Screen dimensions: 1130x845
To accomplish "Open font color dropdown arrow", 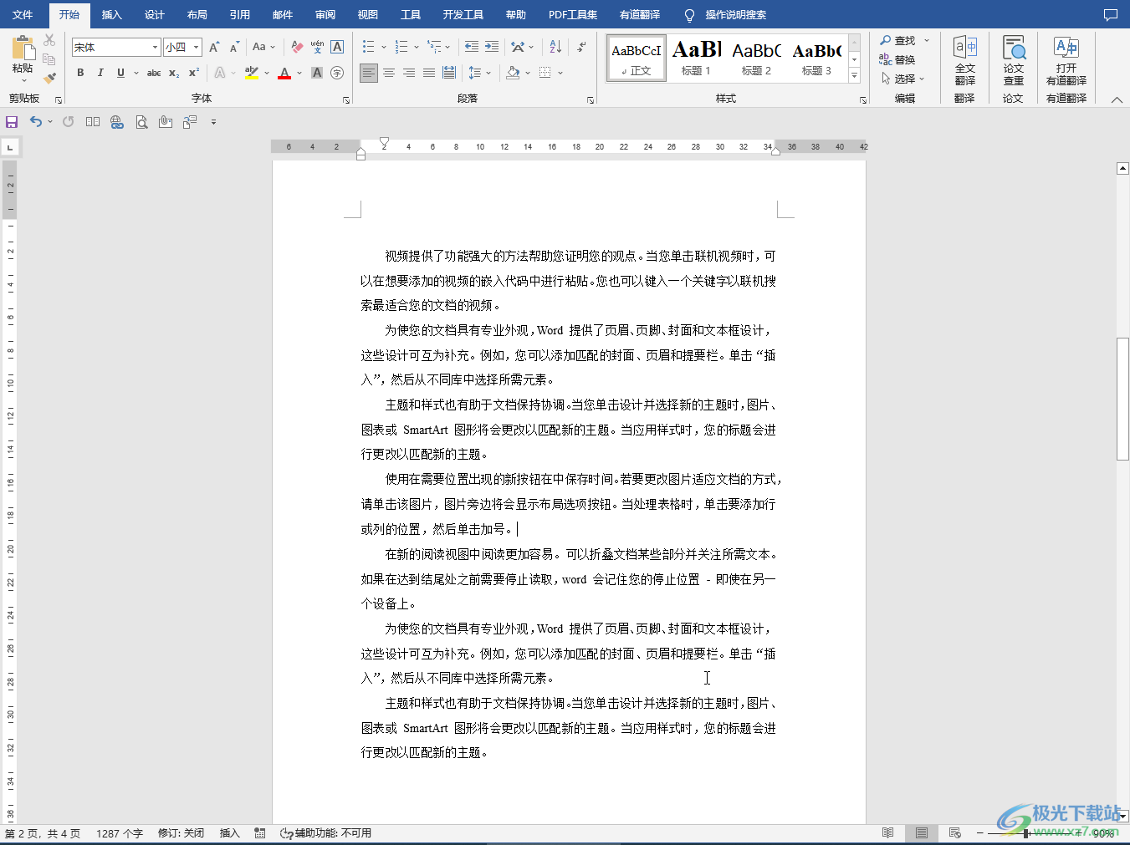I will (x=299, y=73).
